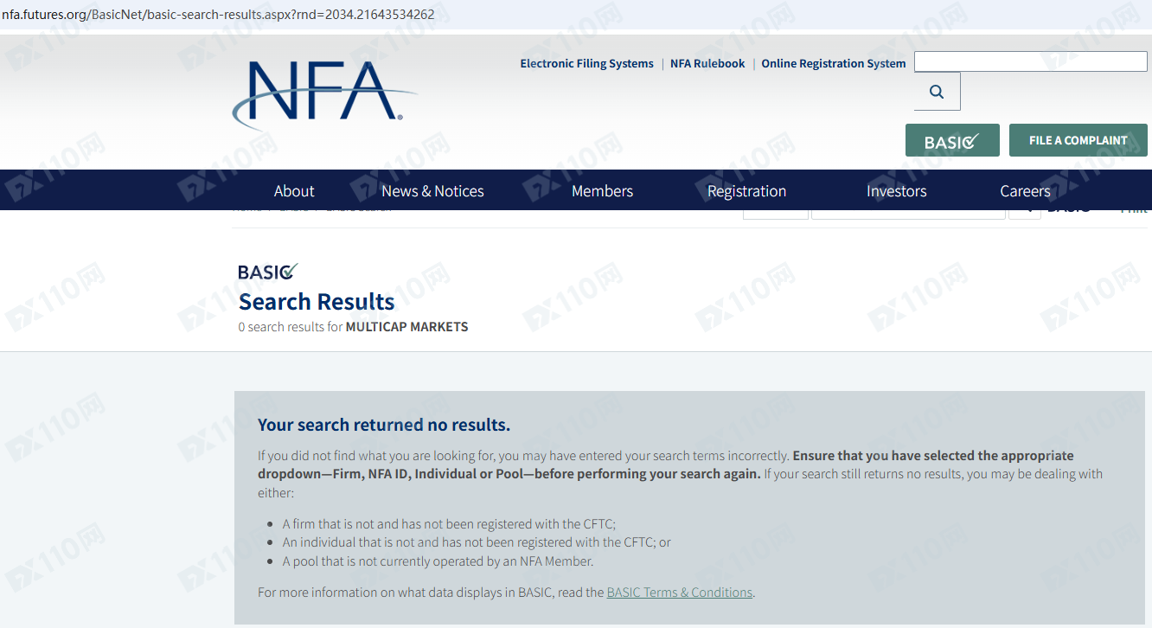Screen dimensions: 1152x628
Task: Click the magnifier search button
Action: pos(937,92)
